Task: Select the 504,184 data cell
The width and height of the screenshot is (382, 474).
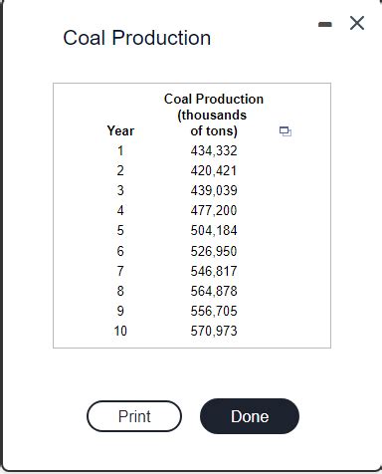Action: click(x=214, y=230)
